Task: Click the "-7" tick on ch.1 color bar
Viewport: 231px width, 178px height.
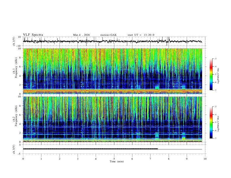Action: coord(215,90)
